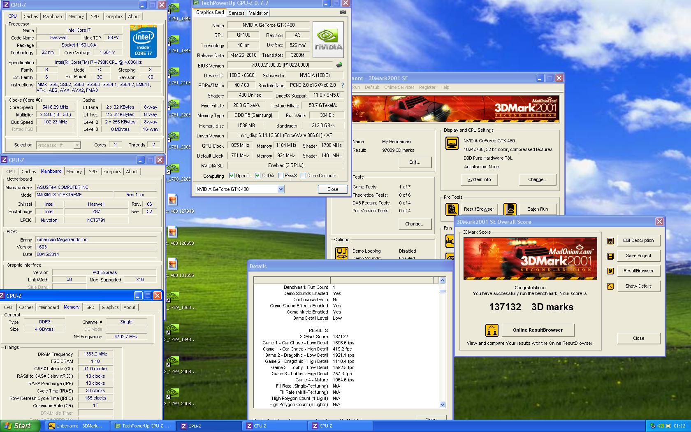Click the Edit... button for benchmark name

click(x=415, y=162)
